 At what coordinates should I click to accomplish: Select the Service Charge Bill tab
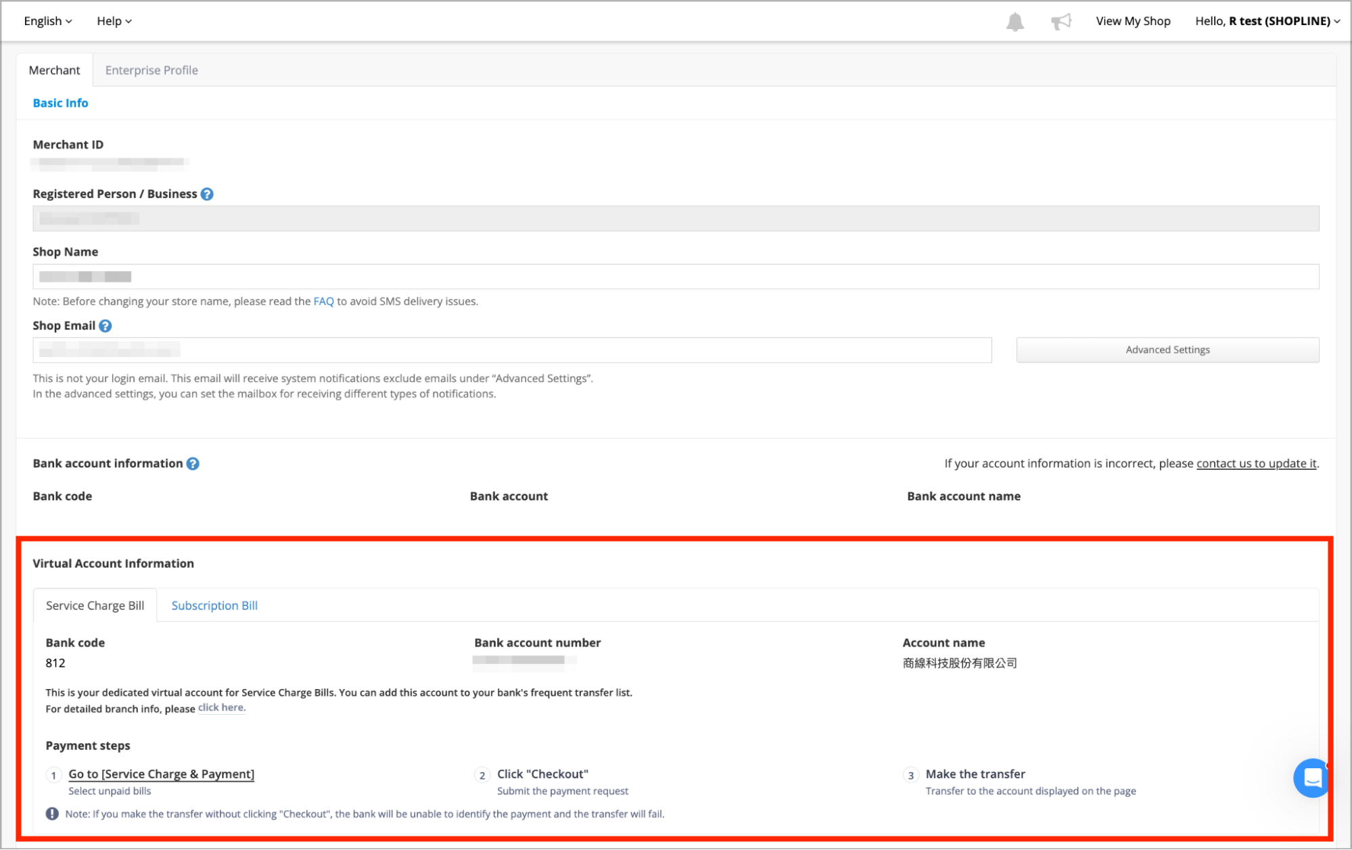[x=95, y=605]
